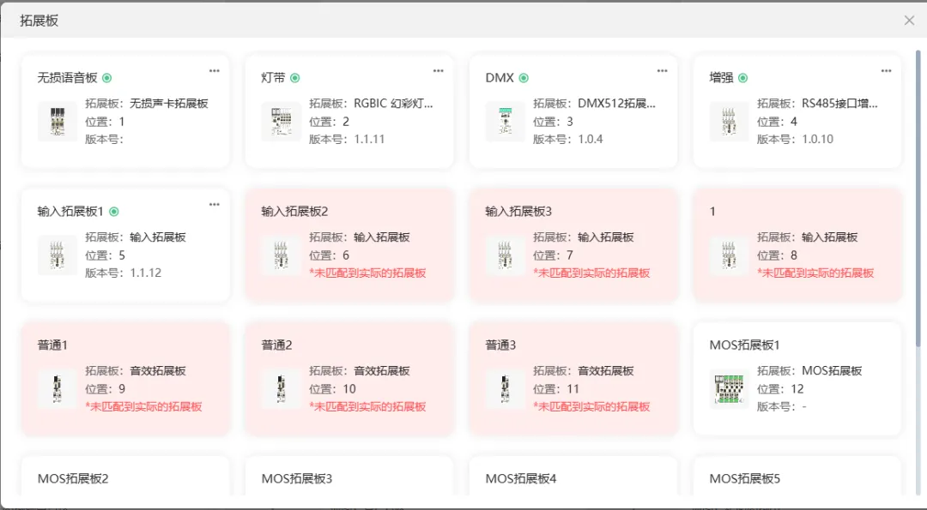Select the 输入拓展板3 card title
The image size is (927, 510).
point(518,212)
